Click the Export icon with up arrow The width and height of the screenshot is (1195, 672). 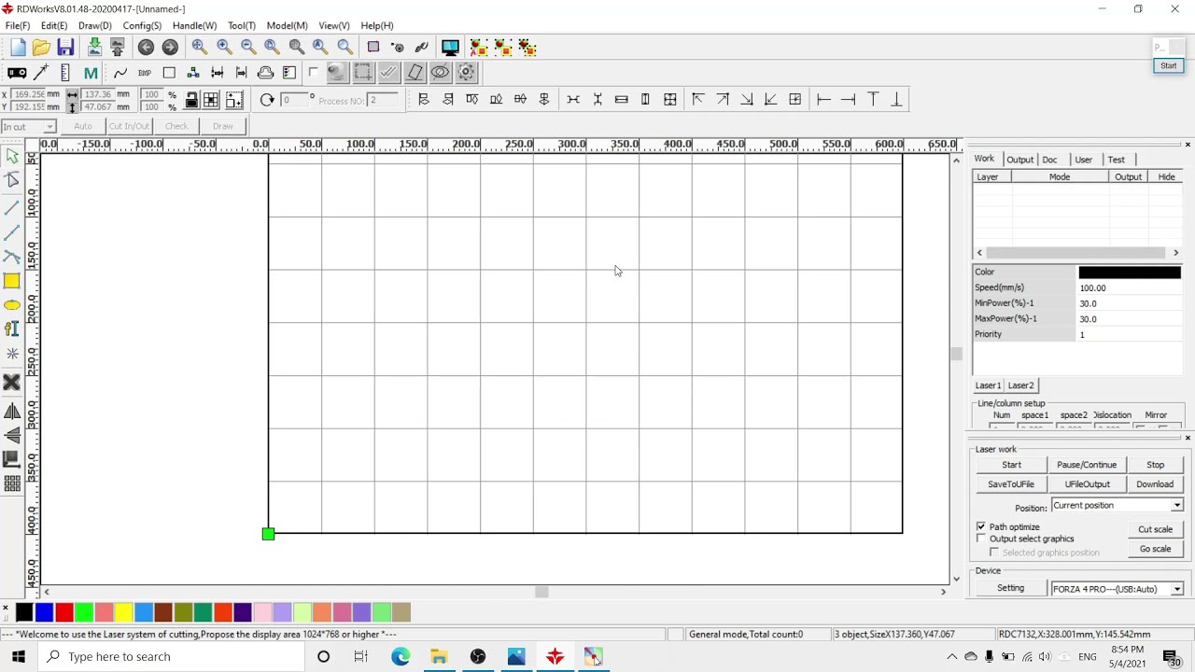click(118, 48)
